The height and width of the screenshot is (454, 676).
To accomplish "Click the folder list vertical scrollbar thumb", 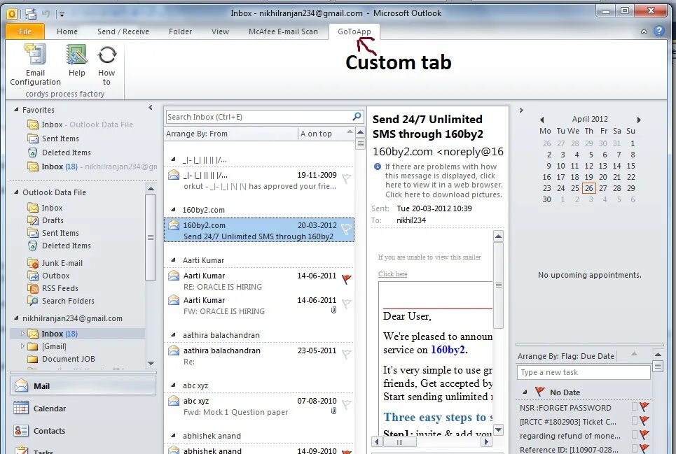I will point(151,237).
